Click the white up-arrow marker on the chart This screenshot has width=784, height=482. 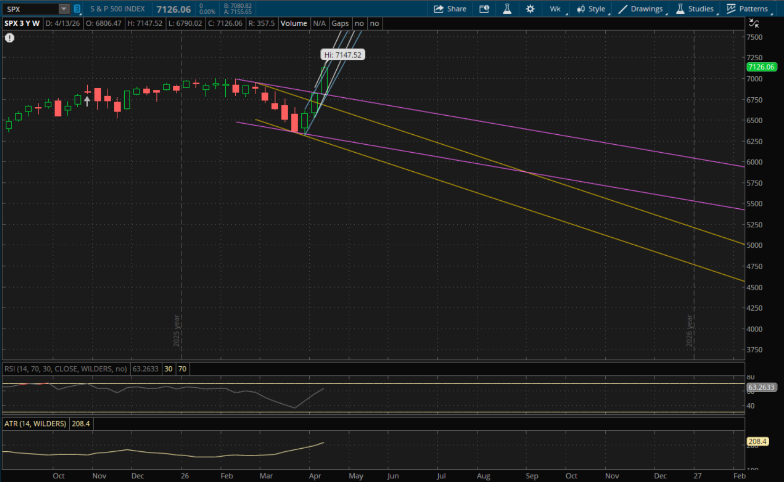click(87, 100)
